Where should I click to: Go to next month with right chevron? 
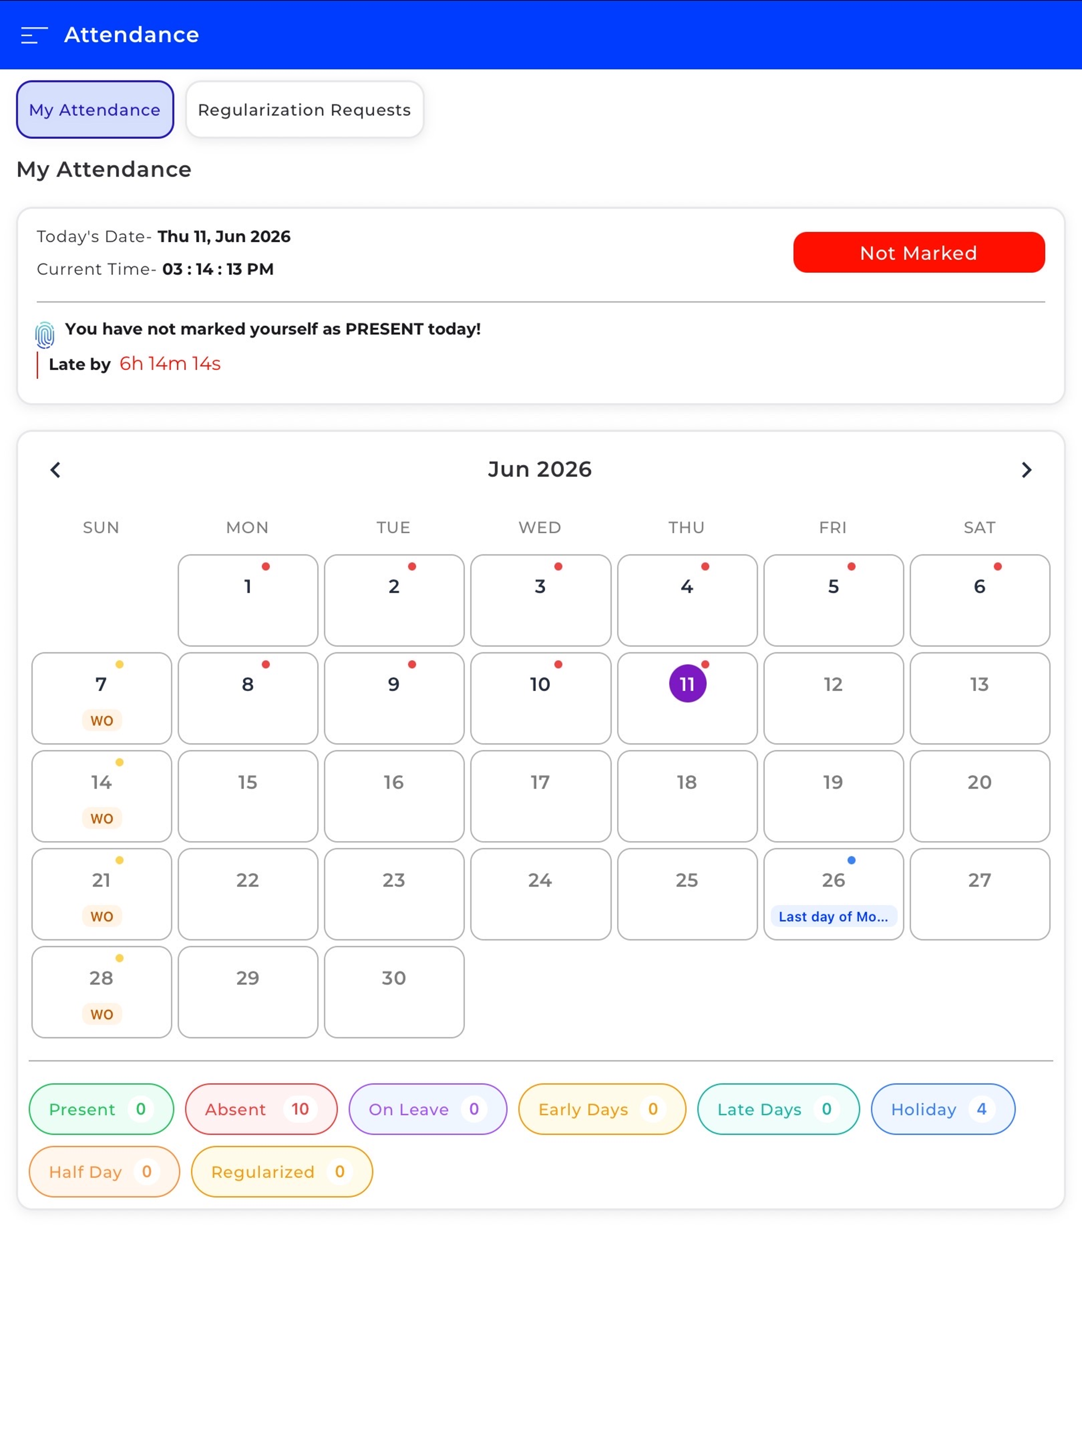1026,470
